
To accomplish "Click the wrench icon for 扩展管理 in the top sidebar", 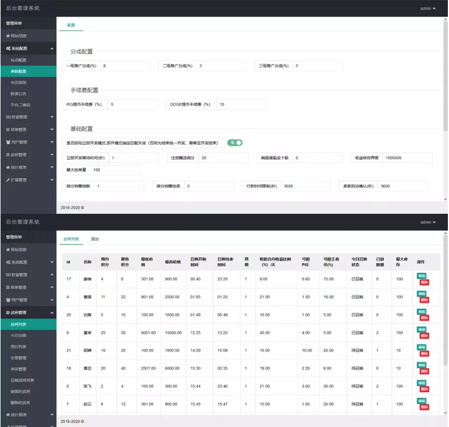I will [x=7, y=180].
